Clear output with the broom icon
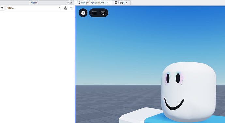 pos(65,8)
